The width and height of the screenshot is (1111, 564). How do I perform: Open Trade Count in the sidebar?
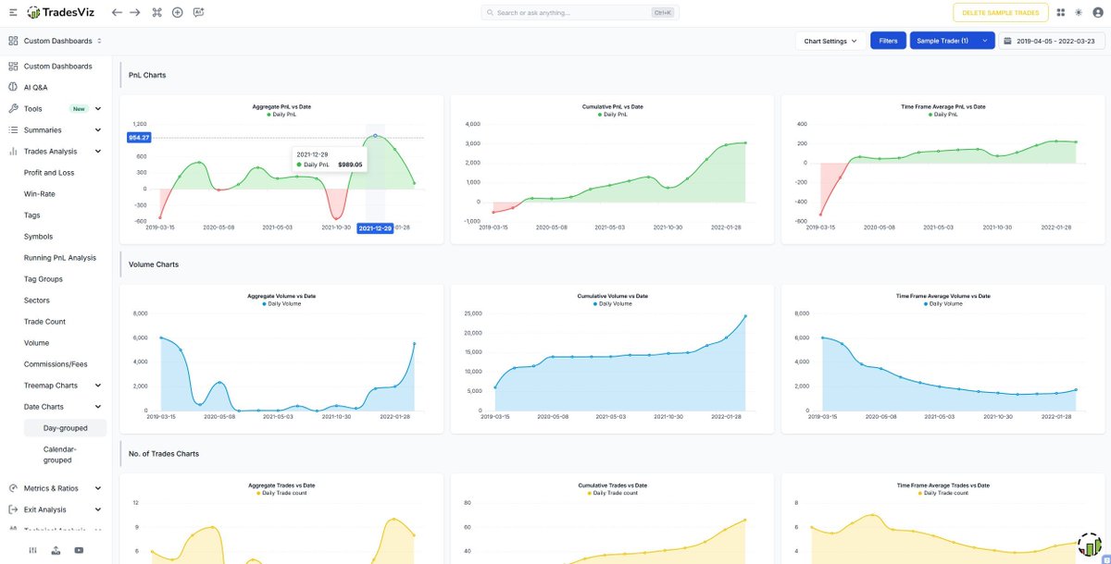point(44,322)
